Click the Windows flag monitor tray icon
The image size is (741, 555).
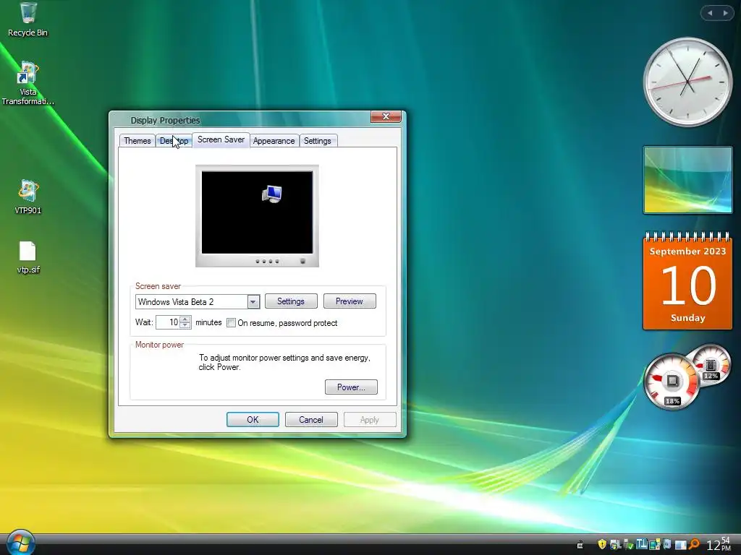[x=615, y=545]
